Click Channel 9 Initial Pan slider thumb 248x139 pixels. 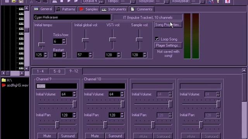57,125
